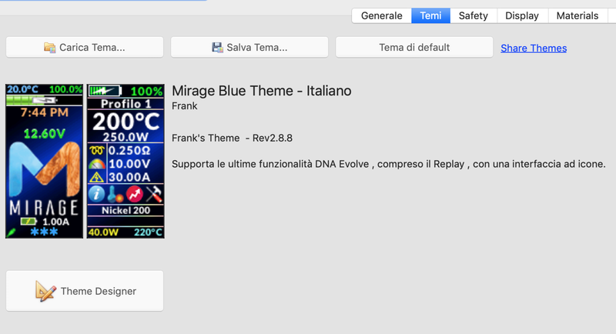The height and width of the screenshot is (334, 616).
Task: Click the Nickel 200 material label
Action: tap(126, 210)
